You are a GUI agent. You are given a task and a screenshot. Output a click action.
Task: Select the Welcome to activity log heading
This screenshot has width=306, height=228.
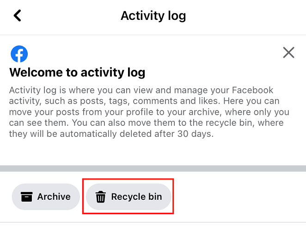pos(77,73)
